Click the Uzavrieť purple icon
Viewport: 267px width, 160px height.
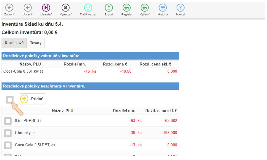pos(46,8)
